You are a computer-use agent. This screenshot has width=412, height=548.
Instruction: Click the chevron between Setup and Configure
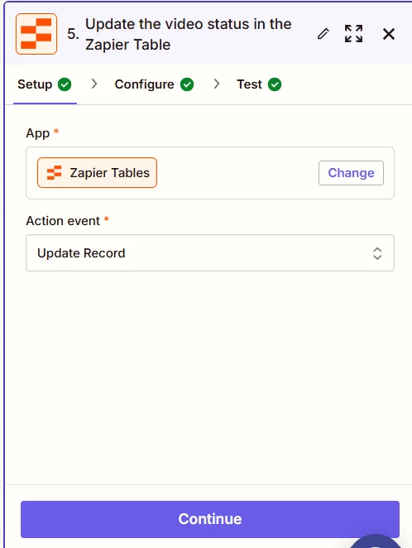tap(93, 84)
